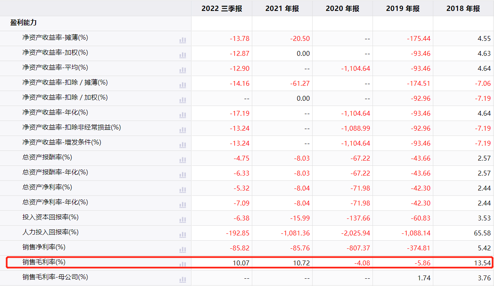Viewport: 494px width, 286px height.
Task: Click the 销售毛利率-母公司(%) row label
Action: coord(55,277)
